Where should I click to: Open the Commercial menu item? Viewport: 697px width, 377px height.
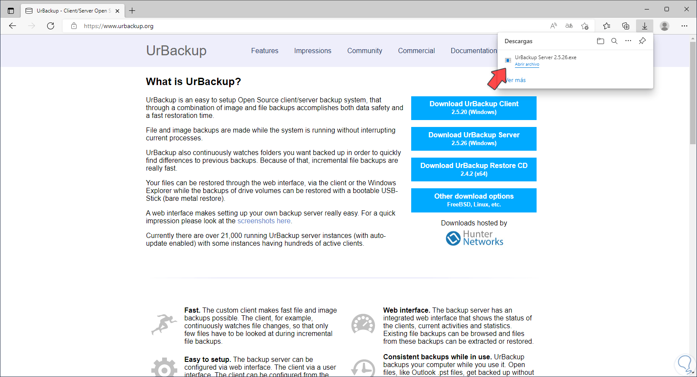coord(416,51)
